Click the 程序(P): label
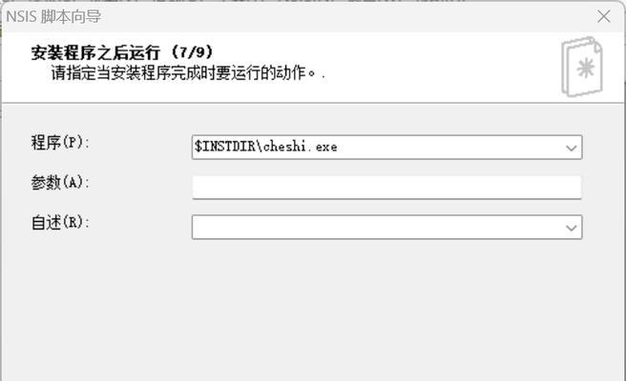626x381 pixels. (60, 142)
